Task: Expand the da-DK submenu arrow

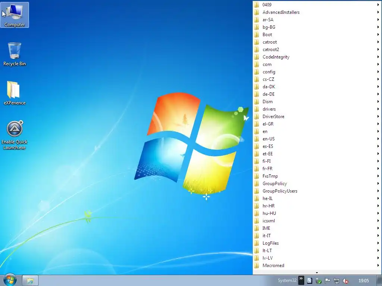Action: point(378,86)
